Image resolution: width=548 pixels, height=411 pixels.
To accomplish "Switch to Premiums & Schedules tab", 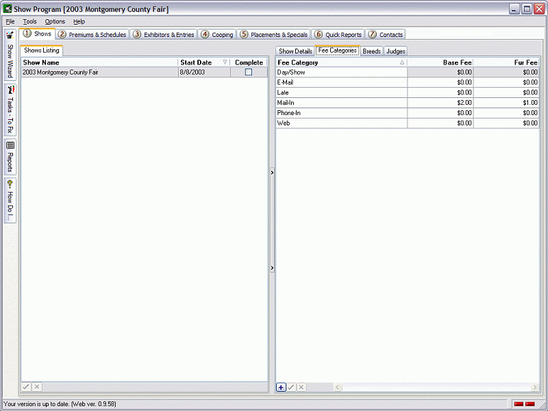I will [92, 35].
